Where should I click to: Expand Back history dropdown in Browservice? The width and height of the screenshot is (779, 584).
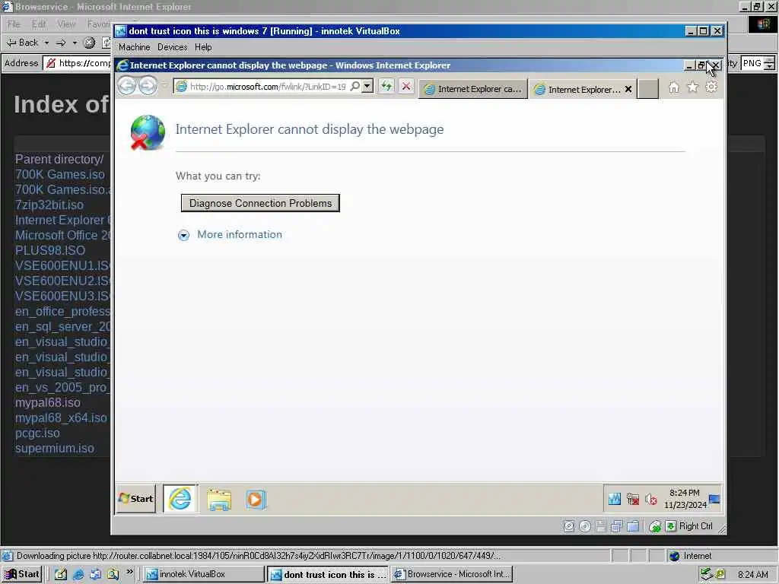coord(46,43)
